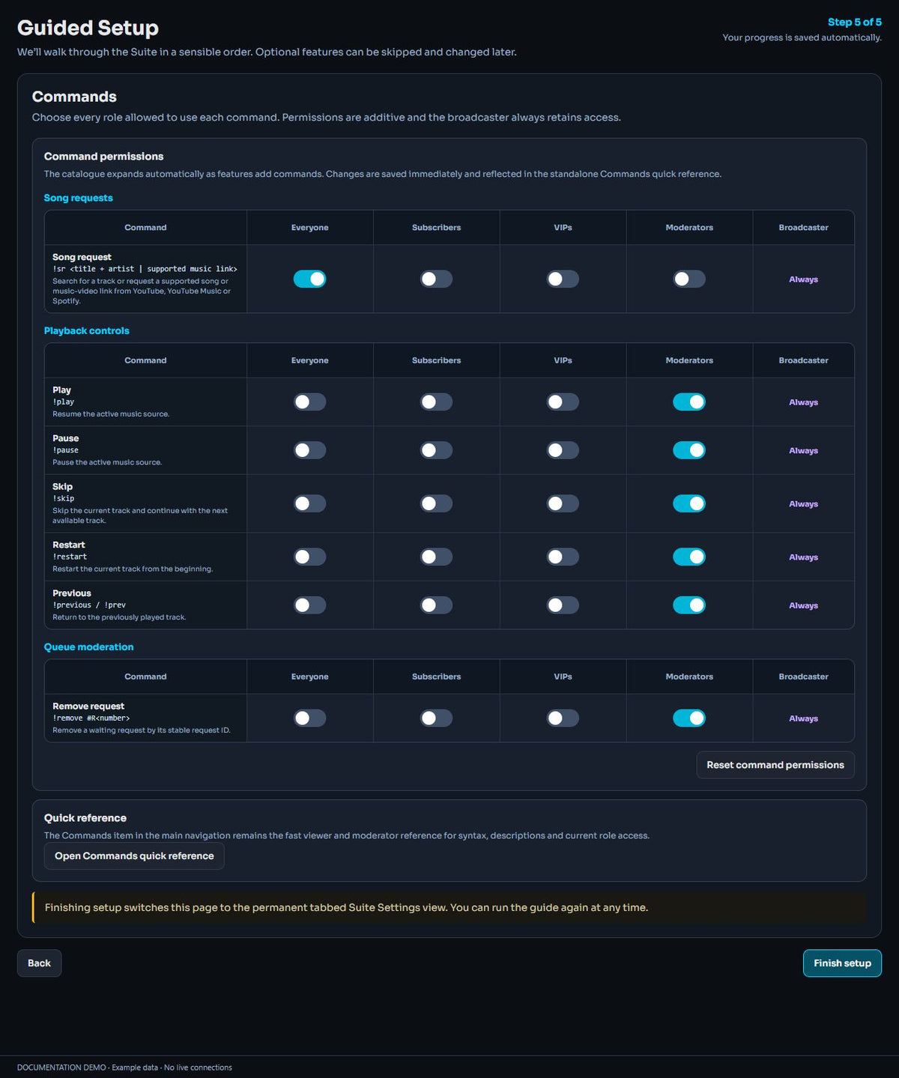The height and width of the screenshot is (1078, 899).
Task: Click the Step 5 of 5 indicator
Action: tap(855, 22)
